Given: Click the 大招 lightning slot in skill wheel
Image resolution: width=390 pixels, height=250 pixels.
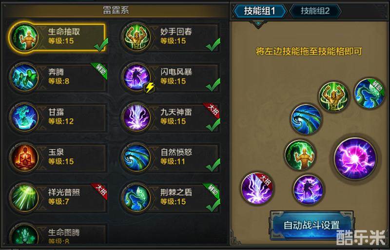Looking at the screenshot, I should tap(257, 188).
